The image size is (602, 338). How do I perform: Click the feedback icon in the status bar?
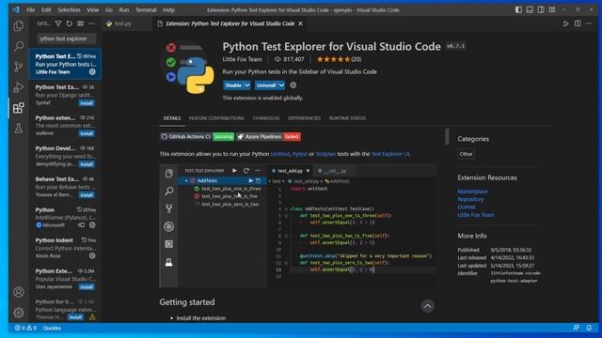click(577, 328)
